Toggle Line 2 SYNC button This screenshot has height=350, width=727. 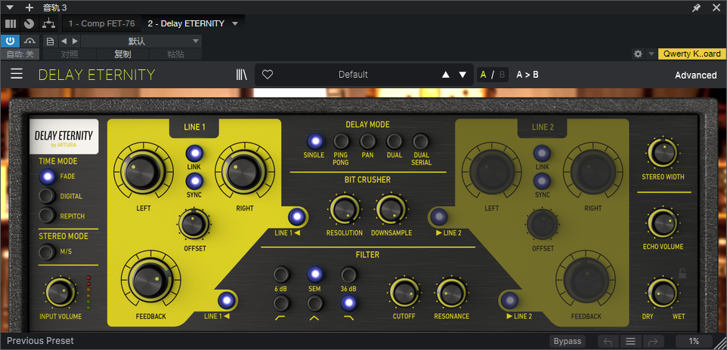click(542, 181)
